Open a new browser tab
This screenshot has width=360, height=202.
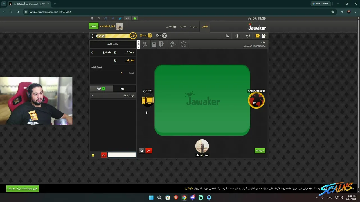(x=55, y=4)
